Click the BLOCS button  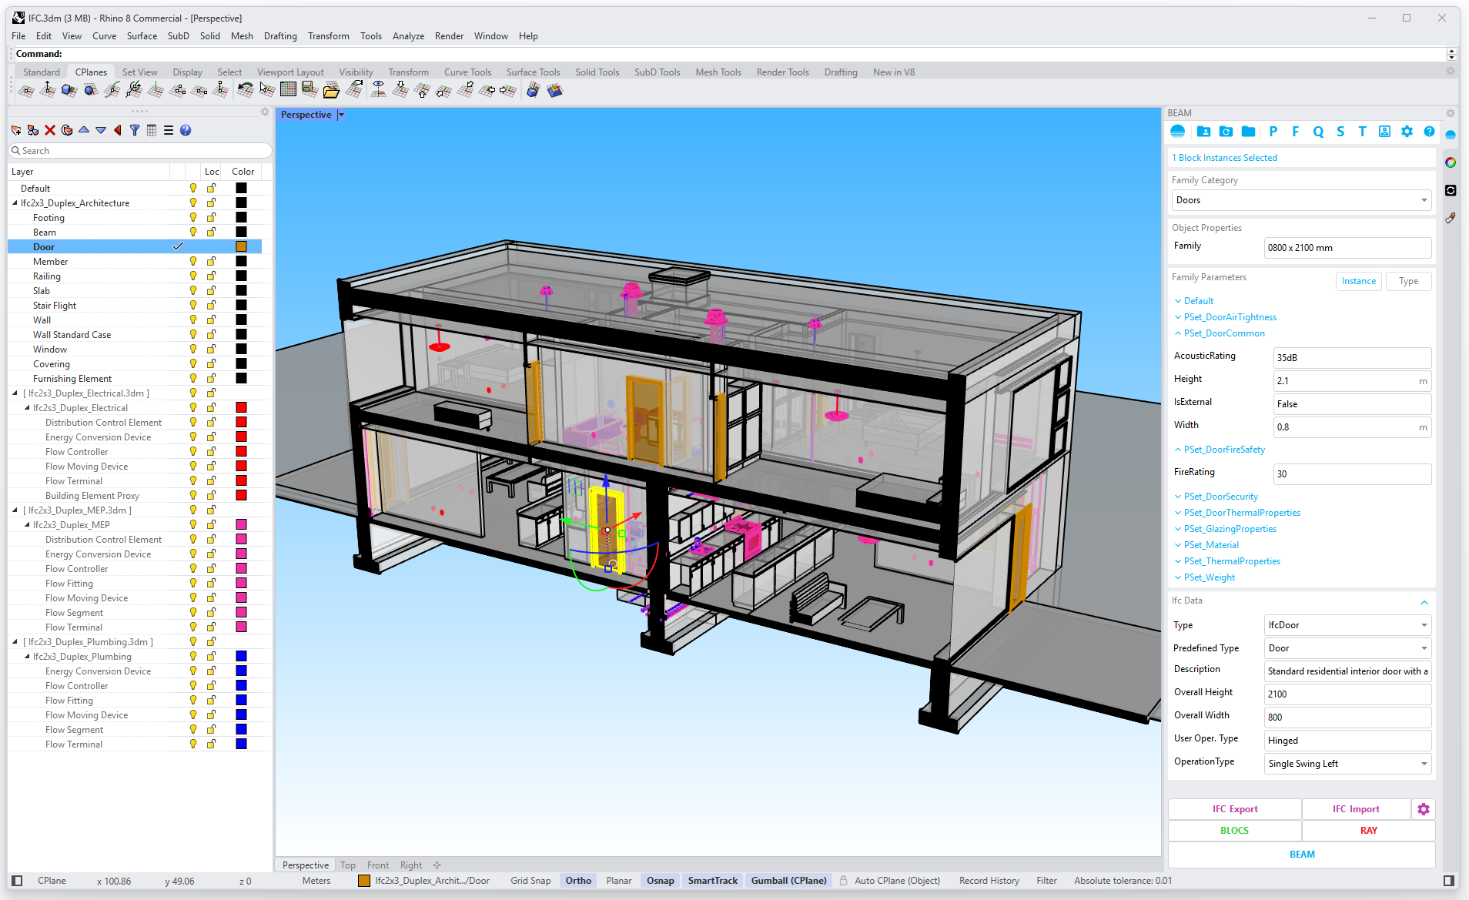[1234, 831]
